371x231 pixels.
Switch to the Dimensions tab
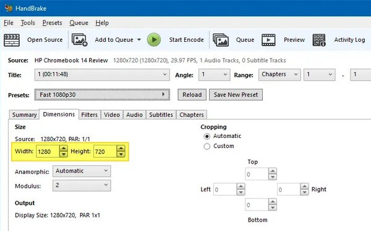(59, 115)
